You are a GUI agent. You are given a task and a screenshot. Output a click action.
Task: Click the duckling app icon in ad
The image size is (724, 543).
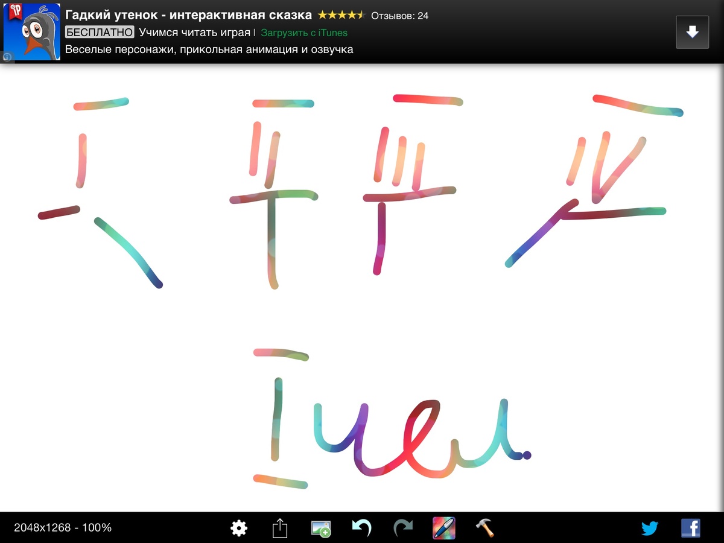32,32
